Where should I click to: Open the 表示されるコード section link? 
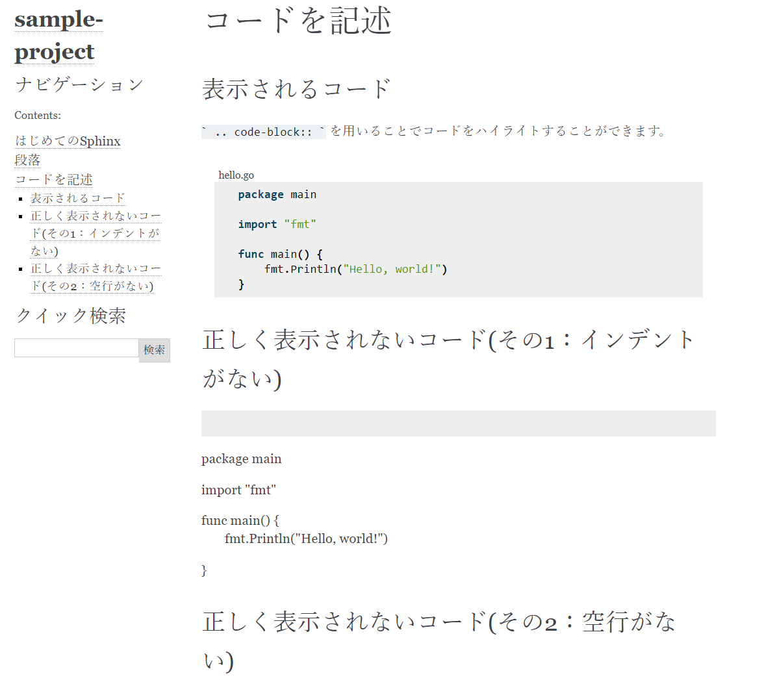point(76,198)
